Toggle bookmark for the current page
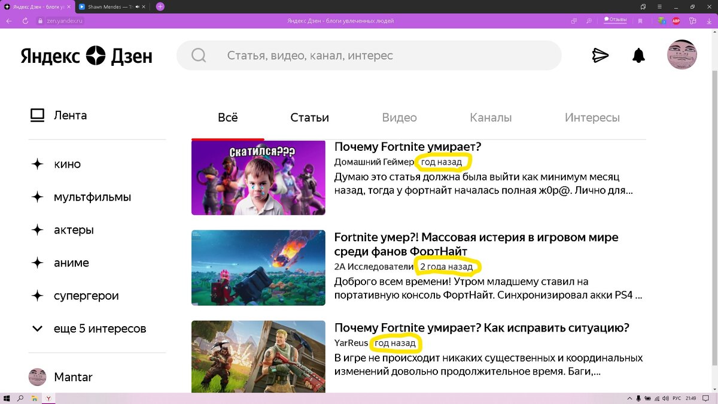Viewport: 718px width, 404px height. [640, 20]
